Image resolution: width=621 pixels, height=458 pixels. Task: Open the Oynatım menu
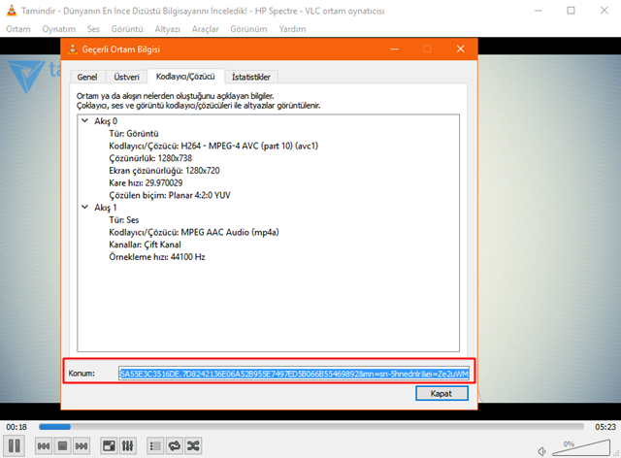58,29
